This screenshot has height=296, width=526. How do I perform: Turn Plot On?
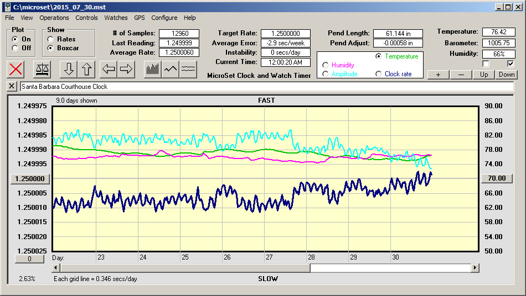pyautogui.click(x=15, y=39)
